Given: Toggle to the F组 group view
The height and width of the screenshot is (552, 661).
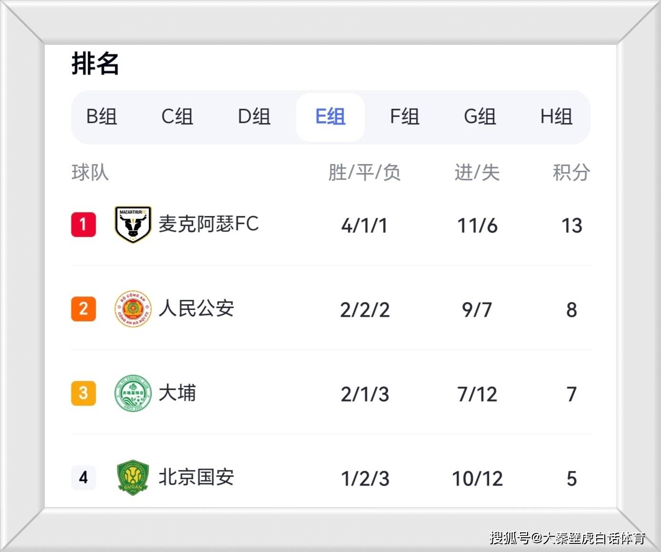Looking at the screenshot, I should (404, 117).
